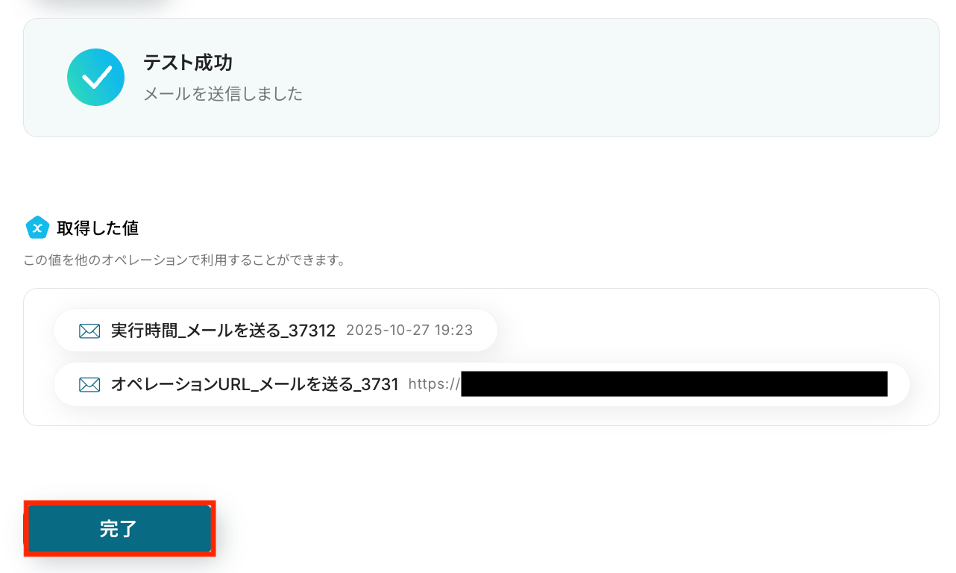The width and height of the screenshot is (956, 573).
Task: Select the オペレーションURL_メールを送る_3731 label
Action: (255, 384)
